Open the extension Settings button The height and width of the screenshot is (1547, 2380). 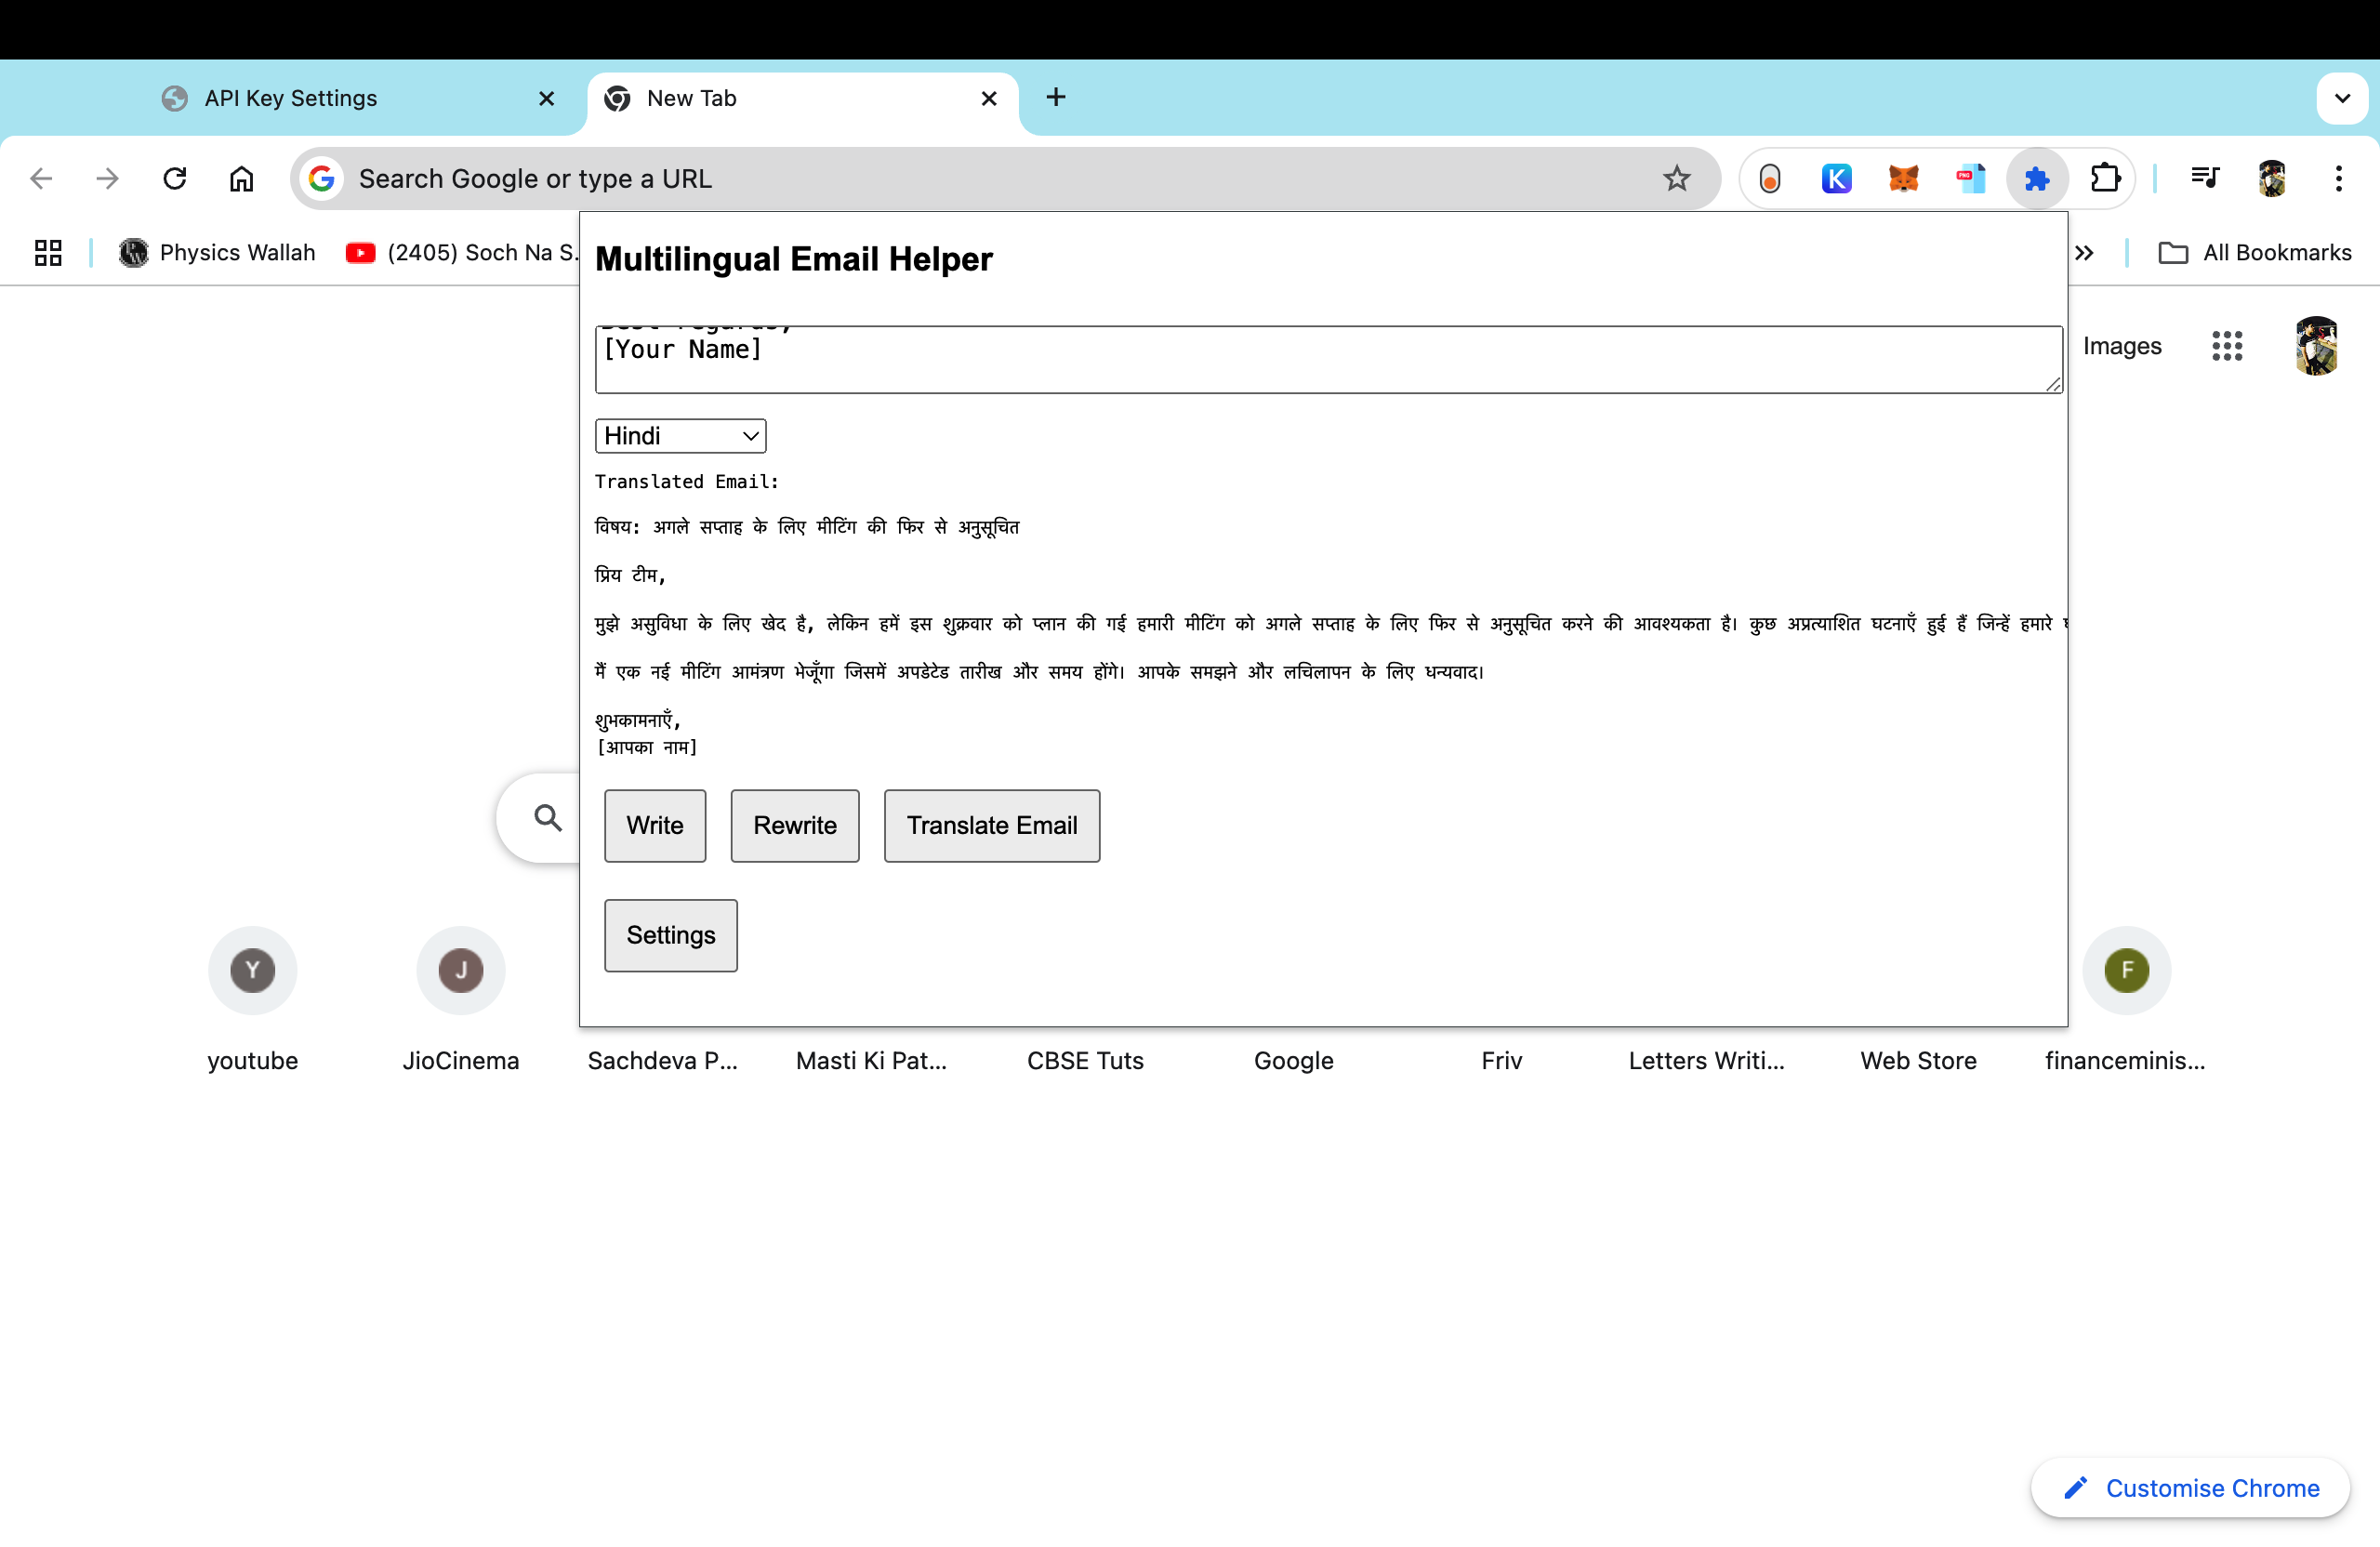point(670,935)
